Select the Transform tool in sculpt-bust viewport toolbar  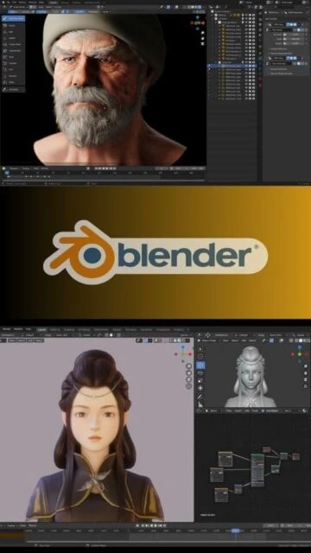(200, 388)
